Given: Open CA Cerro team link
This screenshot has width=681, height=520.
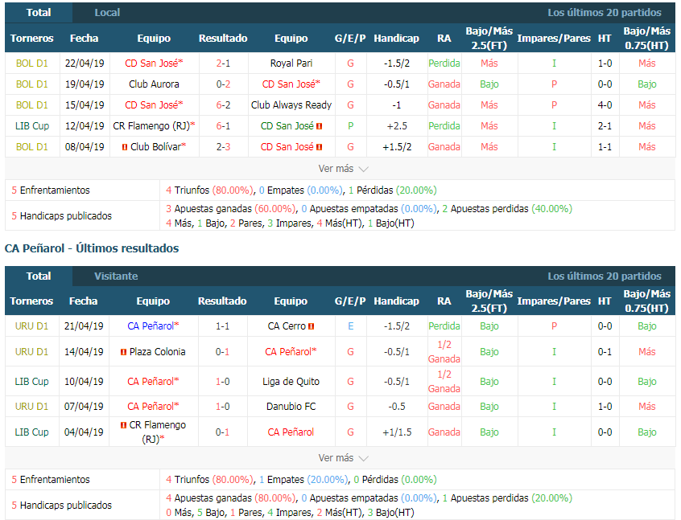Looking at the screenshot, I should click(287, 326).
